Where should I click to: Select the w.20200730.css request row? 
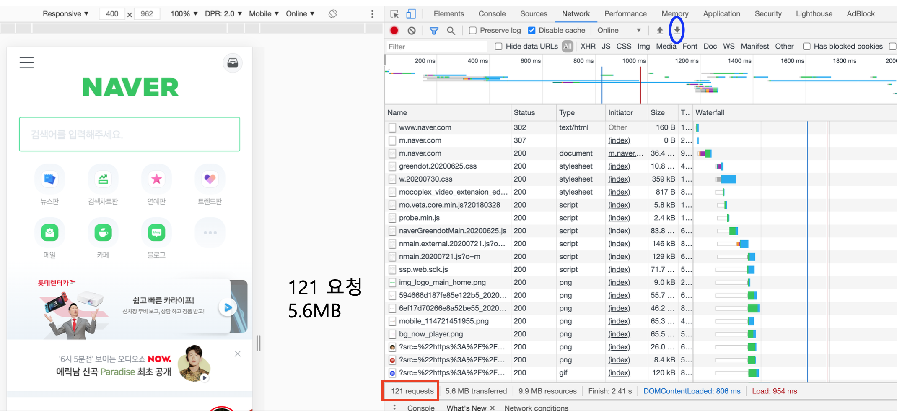640,179
